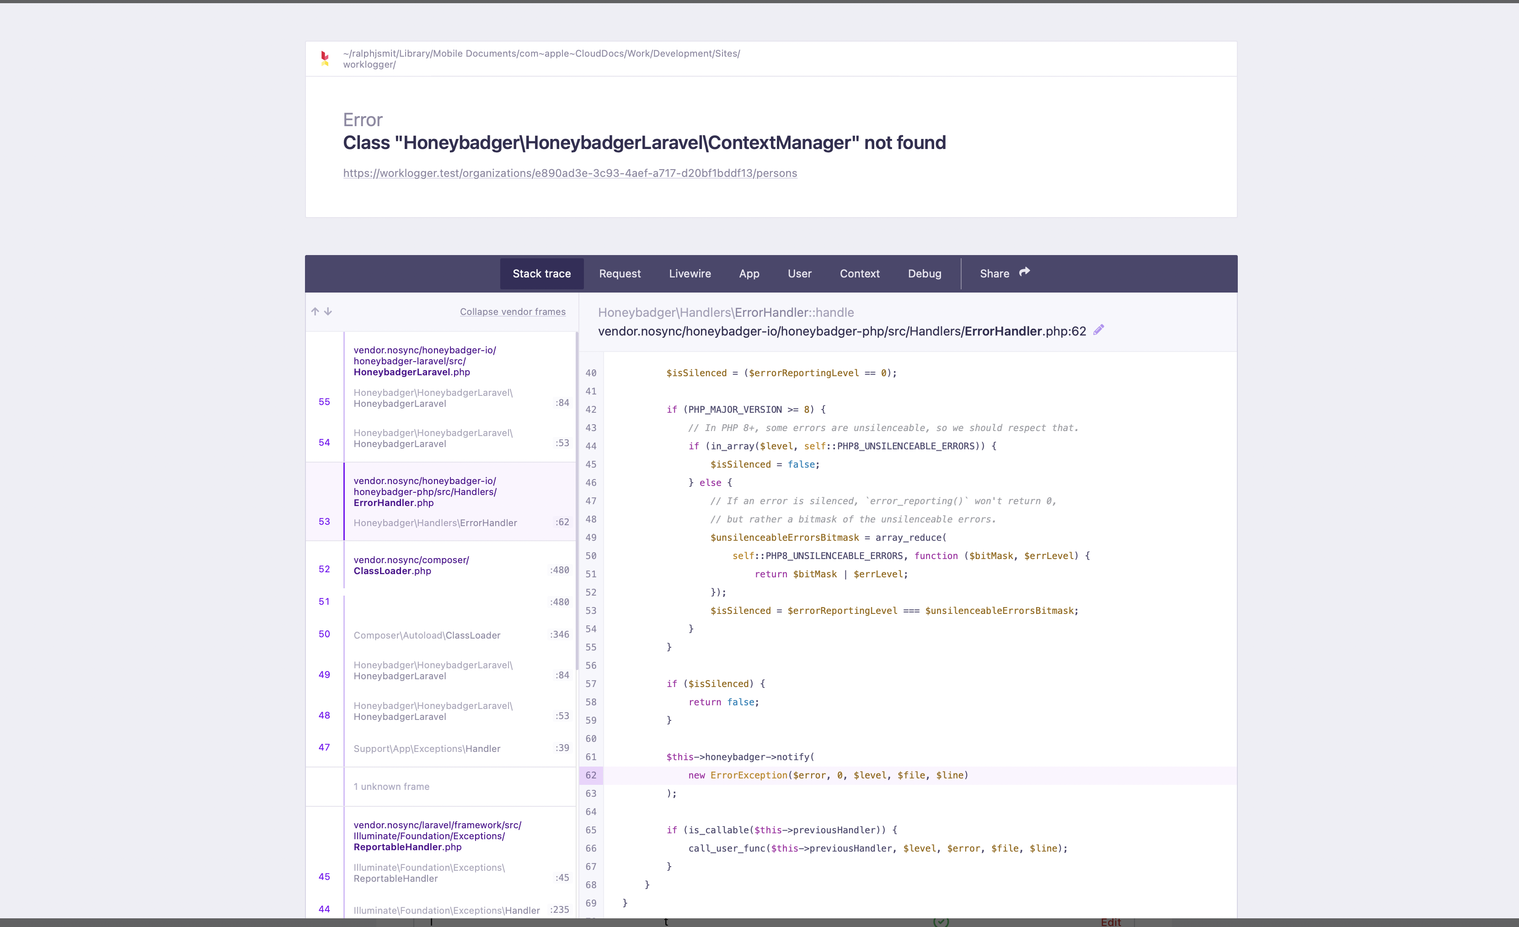Screen dimensions: 1519x927
Task: Open the User tab
Action: click(799, 274)
